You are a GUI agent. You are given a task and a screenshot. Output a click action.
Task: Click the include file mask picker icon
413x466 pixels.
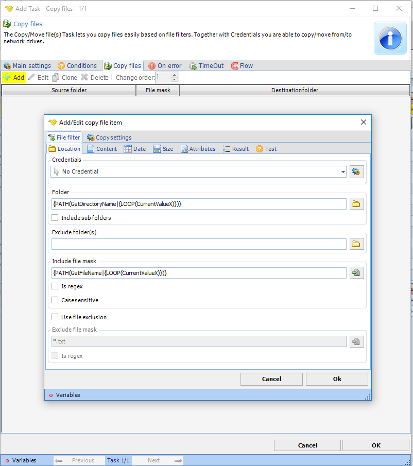coord(357,273)
